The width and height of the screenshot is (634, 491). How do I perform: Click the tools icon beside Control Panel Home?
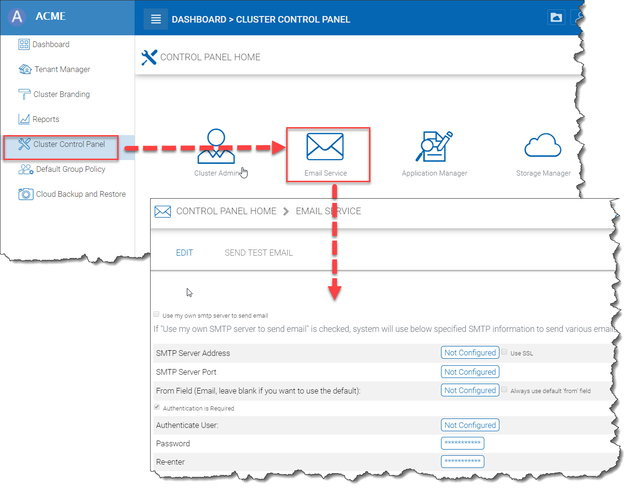[x=149, y=57]
